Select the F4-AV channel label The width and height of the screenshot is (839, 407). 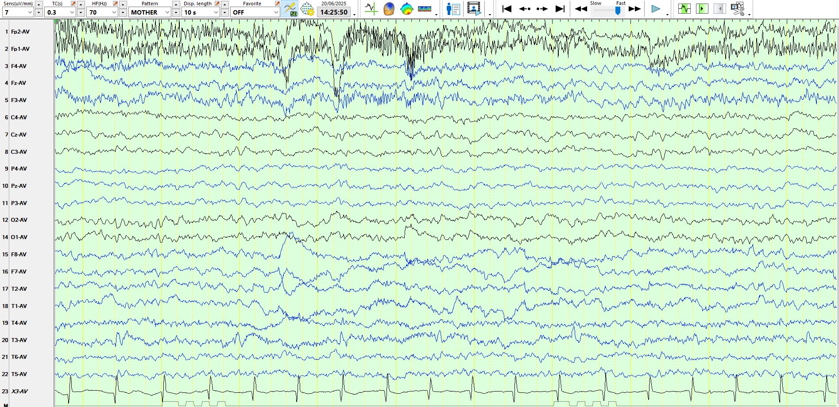(19, 66)
